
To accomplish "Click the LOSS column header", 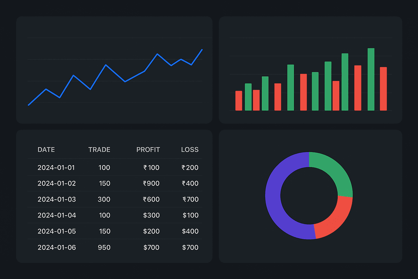I will coord(190,150).
